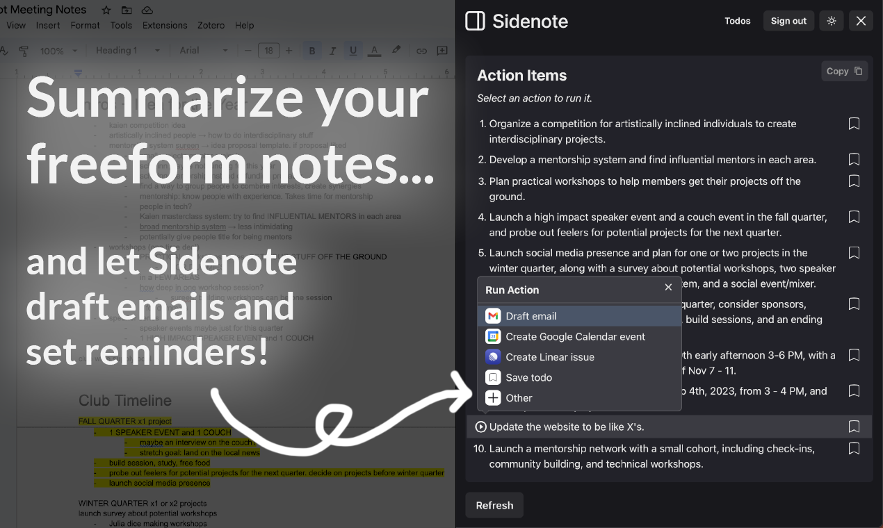Open the Heading 1 paragraph style dropdown
Viewport: 883px width, 528px height.
click(128, 51)
